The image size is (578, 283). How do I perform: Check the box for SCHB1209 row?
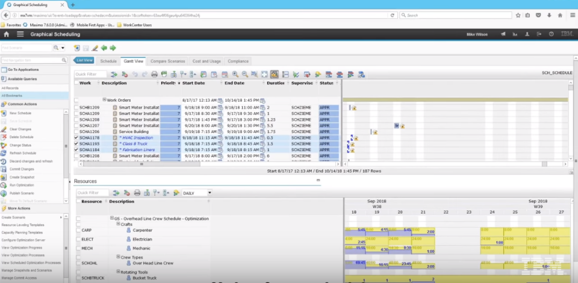pos(76,108)
